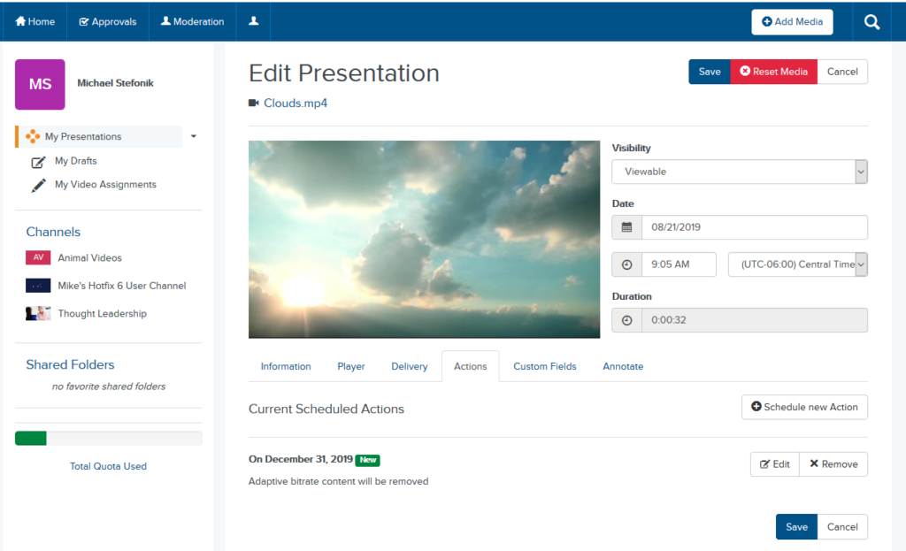The height and width of the screenshot is (551, 906).
Task: Open the search magnifier icon
Action: [871, 22]
